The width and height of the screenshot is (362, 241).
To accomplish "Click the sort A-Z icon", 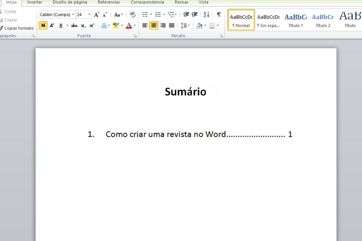I will [x=206, y=14].
